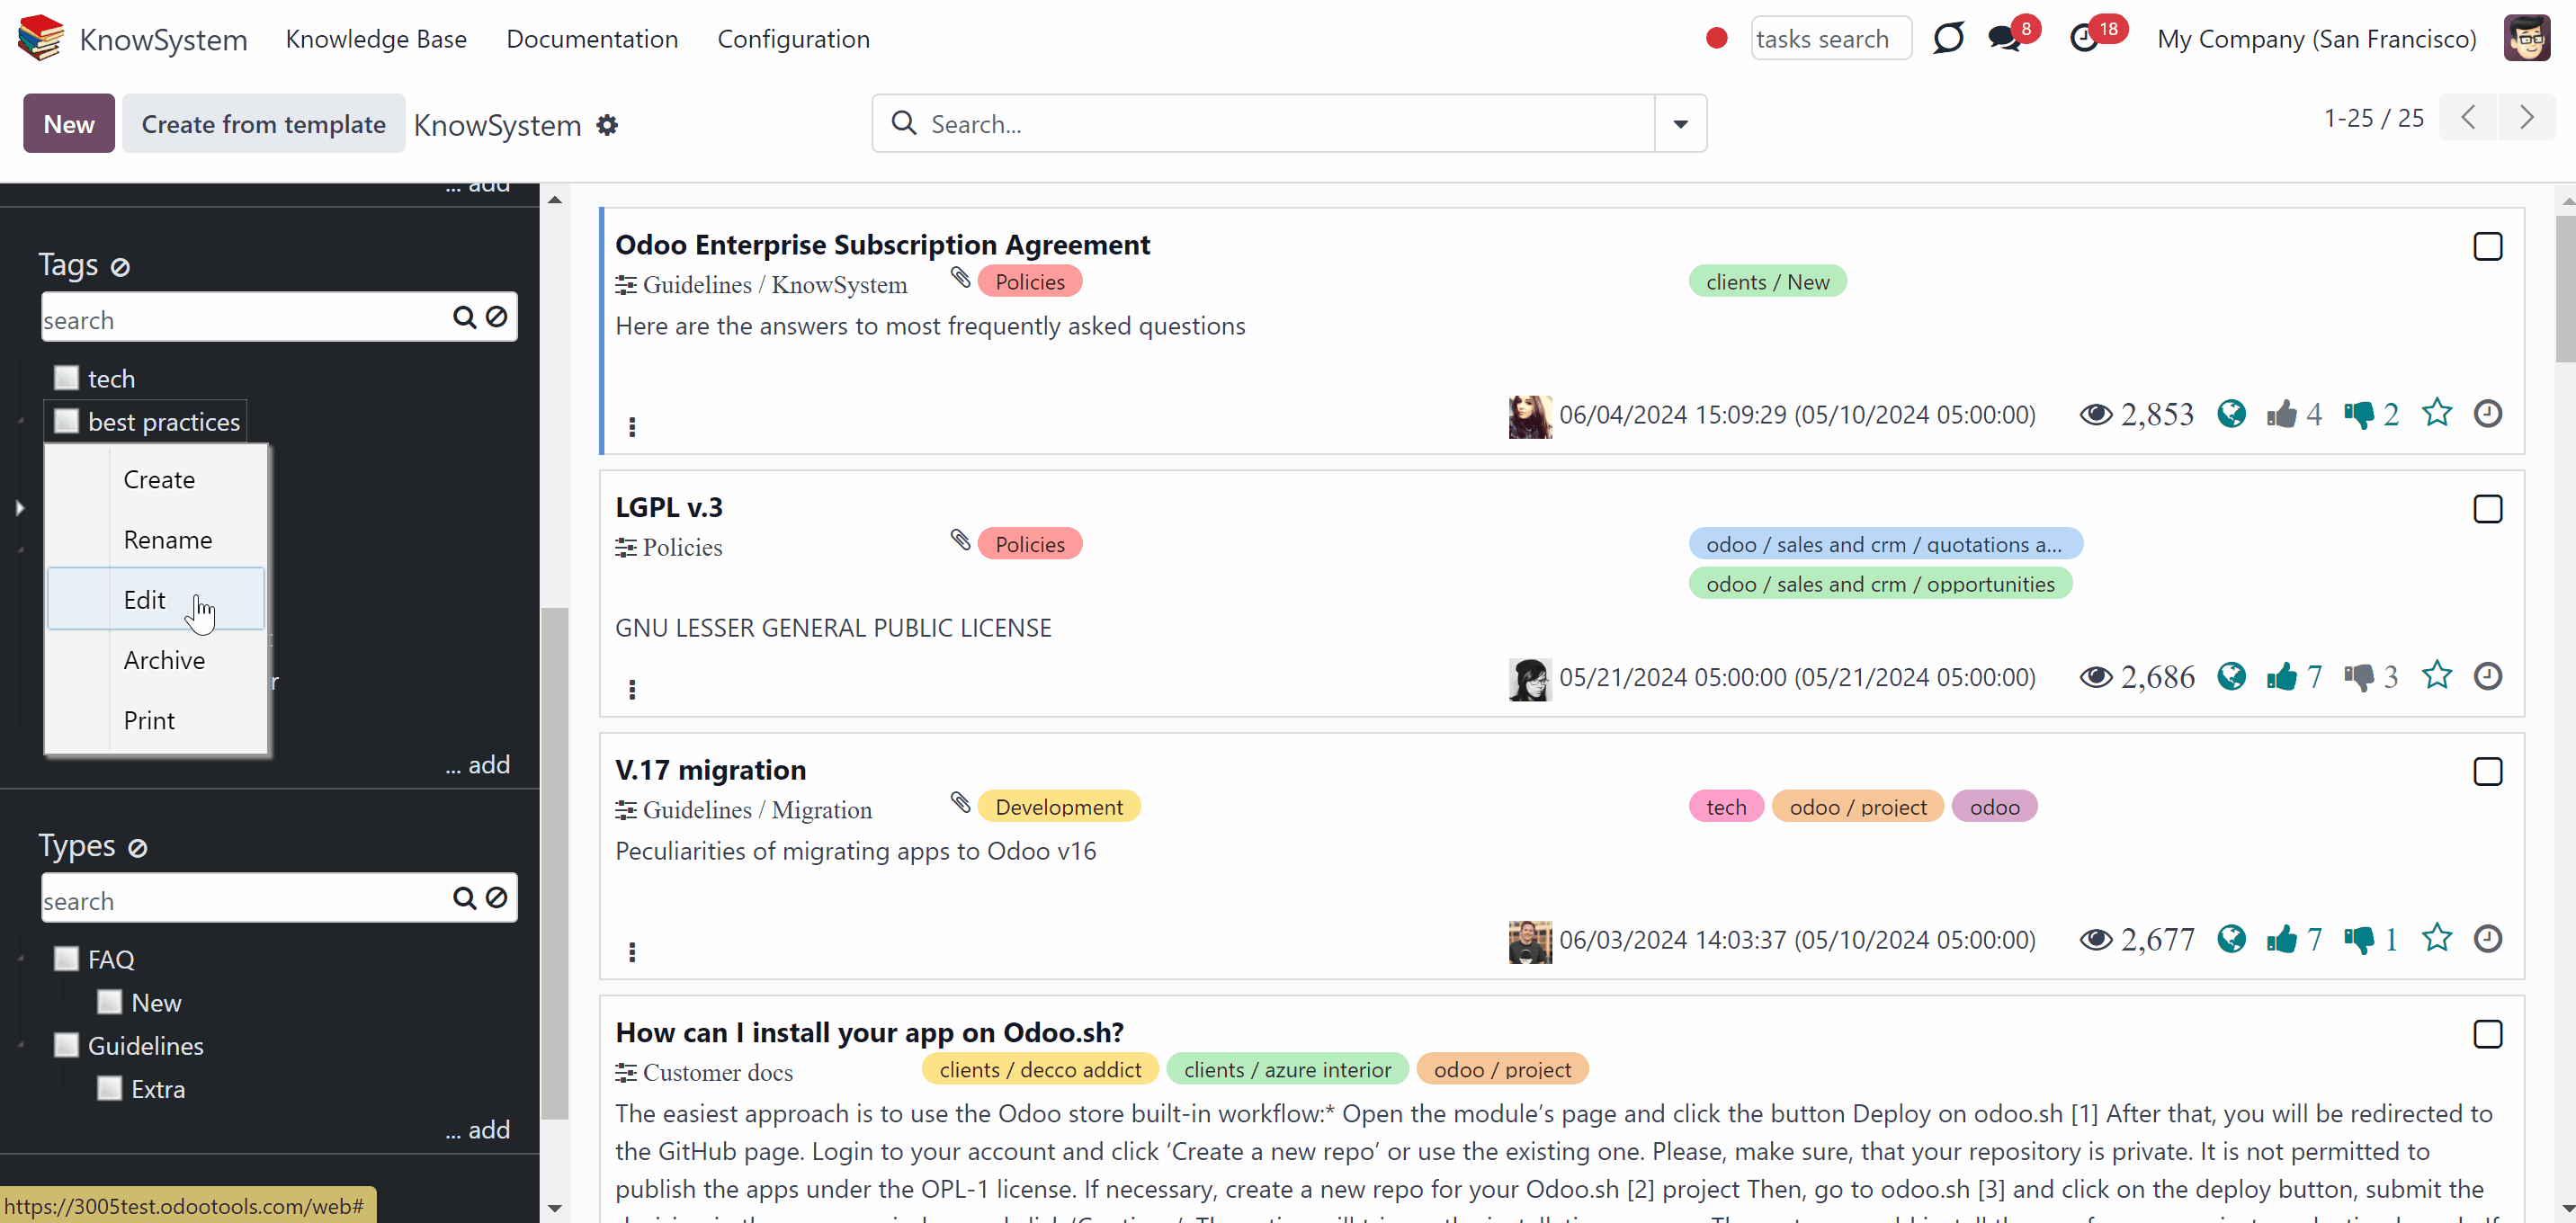2576x1223 pixels.
Task: Click thumbs down on LGPL v.3 article
Action: 2358,677
